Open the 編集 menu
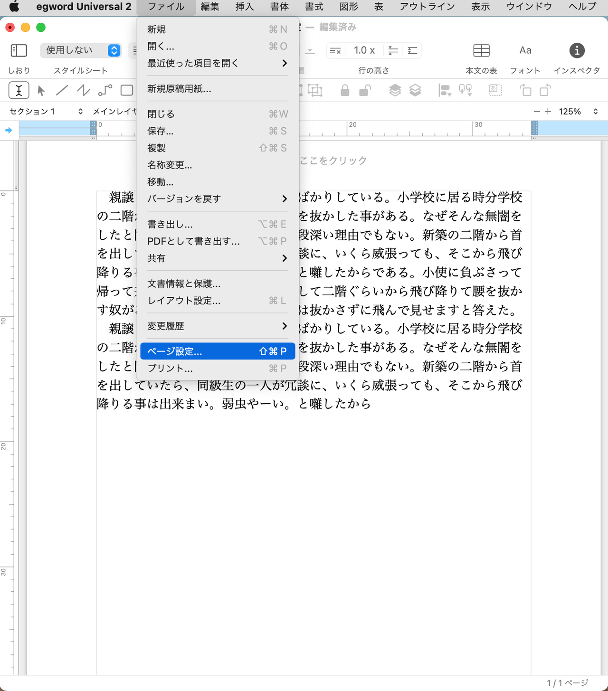The width and height of the screenshot is (608, 691). (209, 7)
